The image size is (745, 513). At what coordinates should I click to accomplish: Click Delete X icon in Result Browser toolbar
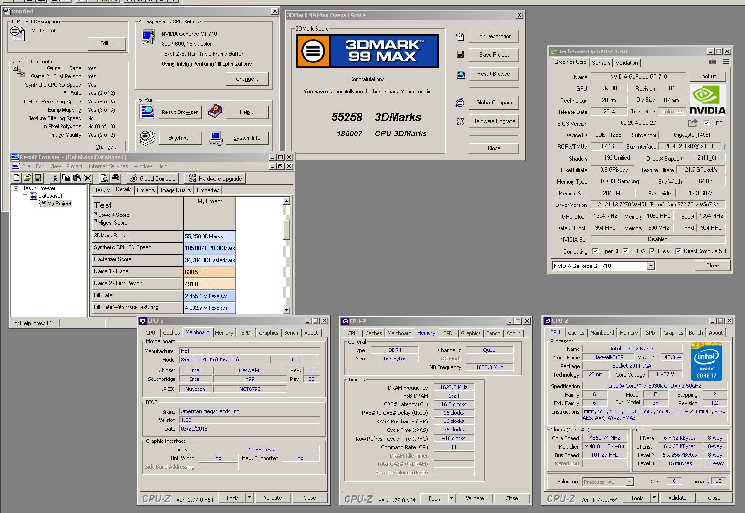[87, 178]
